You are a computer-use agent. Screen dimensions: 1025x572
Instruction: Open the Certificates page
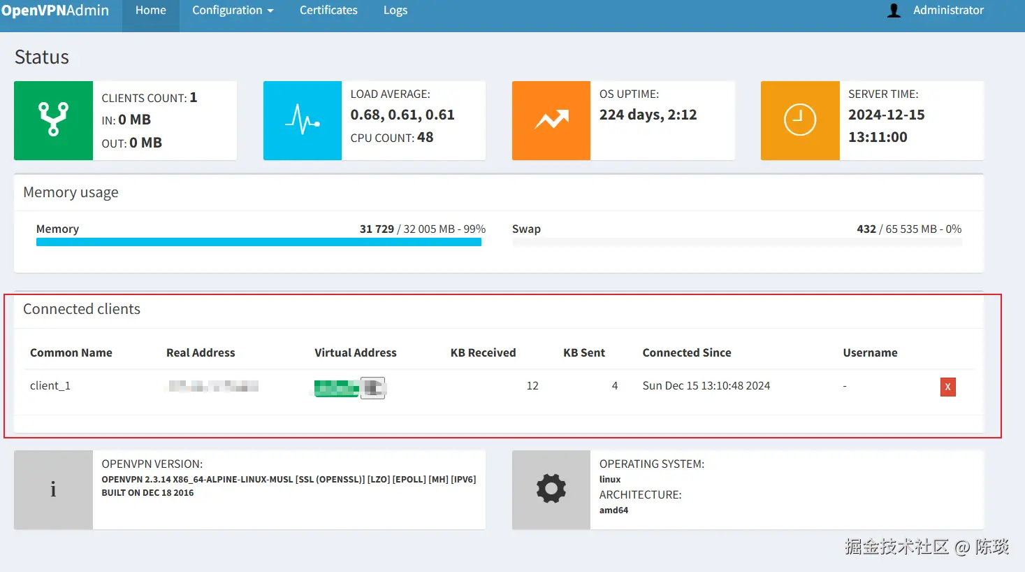point(328,10)
